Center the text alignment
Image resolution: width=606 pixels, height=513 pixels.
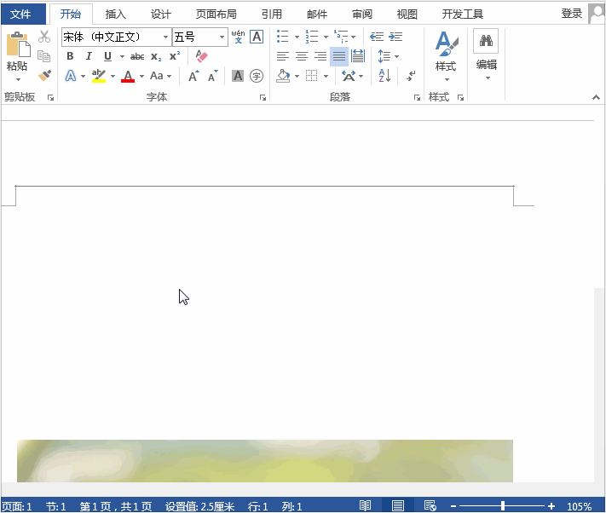[x=302, y=56]
